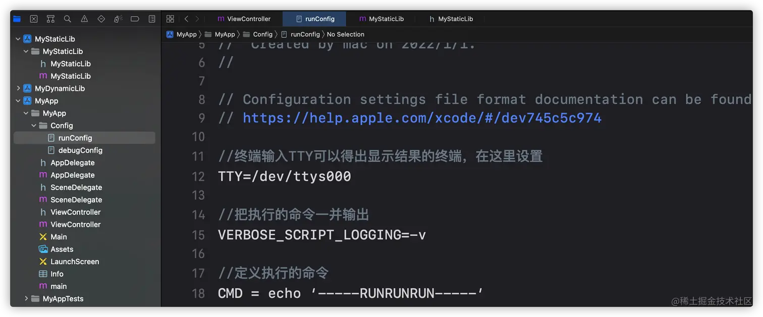Go back with the left chevron

[186, 19]
